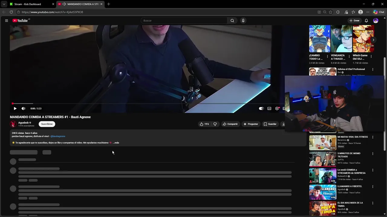Click the YouTube search magnifier button
This screenshot has width=387, height=217.
232,20
